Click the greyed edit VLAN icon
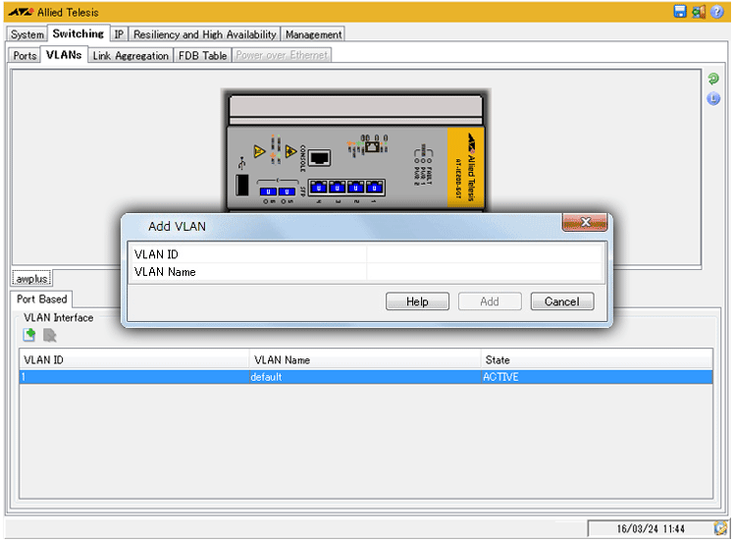This screenshot has height=541, width=733. [49, 335]
